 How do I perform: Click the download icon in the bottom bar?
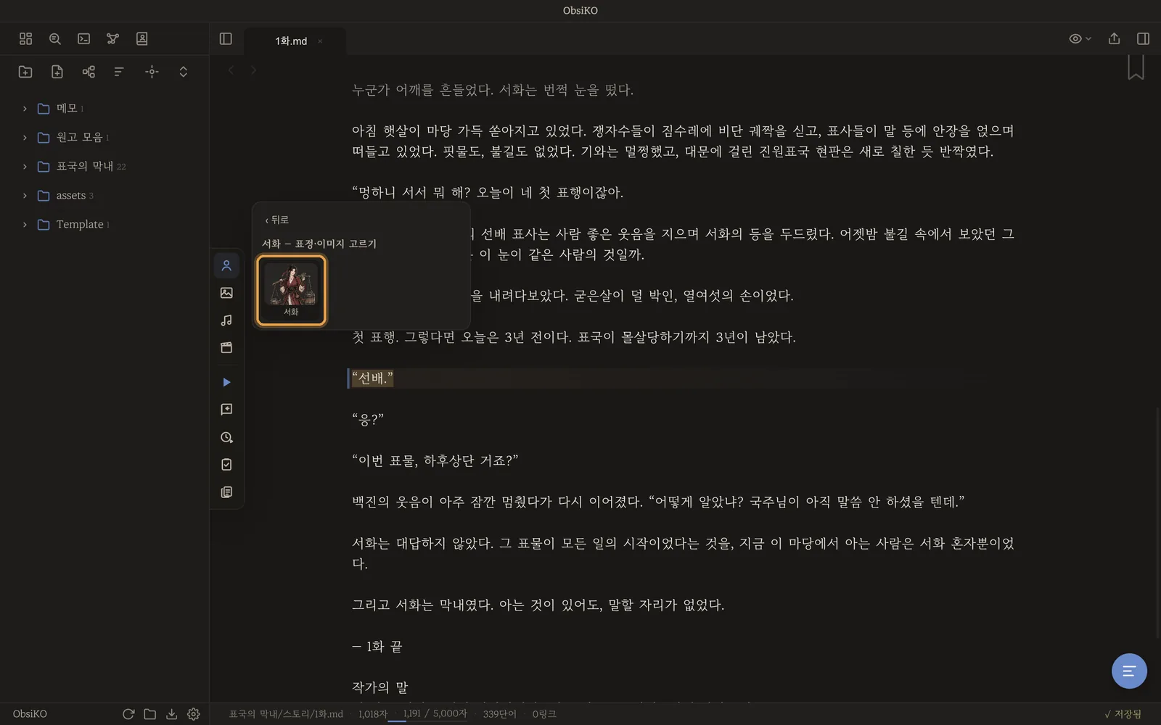click(x=171, y=714)
